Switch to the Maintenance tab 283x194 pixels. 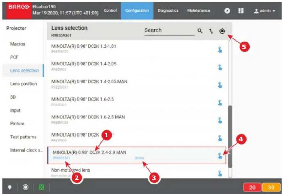pyautogui.click(x=199, y=10)
